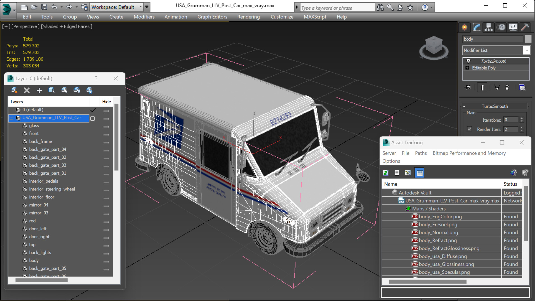The image size is (535, 301).
Task: Open the quick access toolbar customize arrow
Action: [x=147, y=7]
